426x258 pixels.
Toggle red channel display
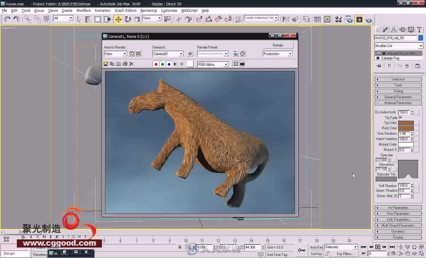(156, 64)
